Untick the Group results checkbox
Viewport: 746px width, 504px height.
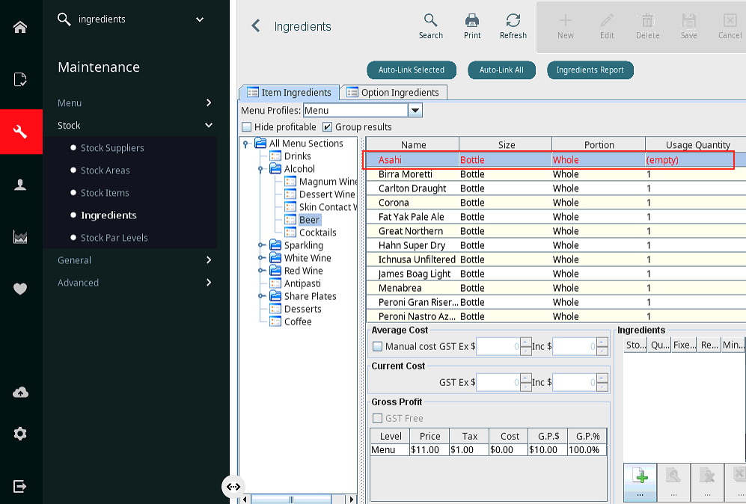pyautogui.click(x=327, y=127)
